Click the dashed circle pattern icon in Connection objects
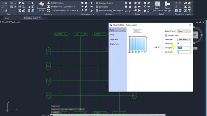Viewport: 207px width, 116px height. [180, 6]
